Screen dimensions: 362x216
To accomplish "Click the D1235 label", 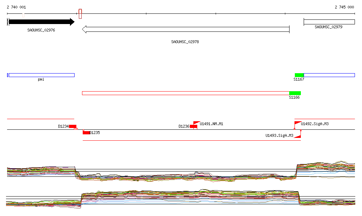I will pyautogui.click(x=95, y=133).
